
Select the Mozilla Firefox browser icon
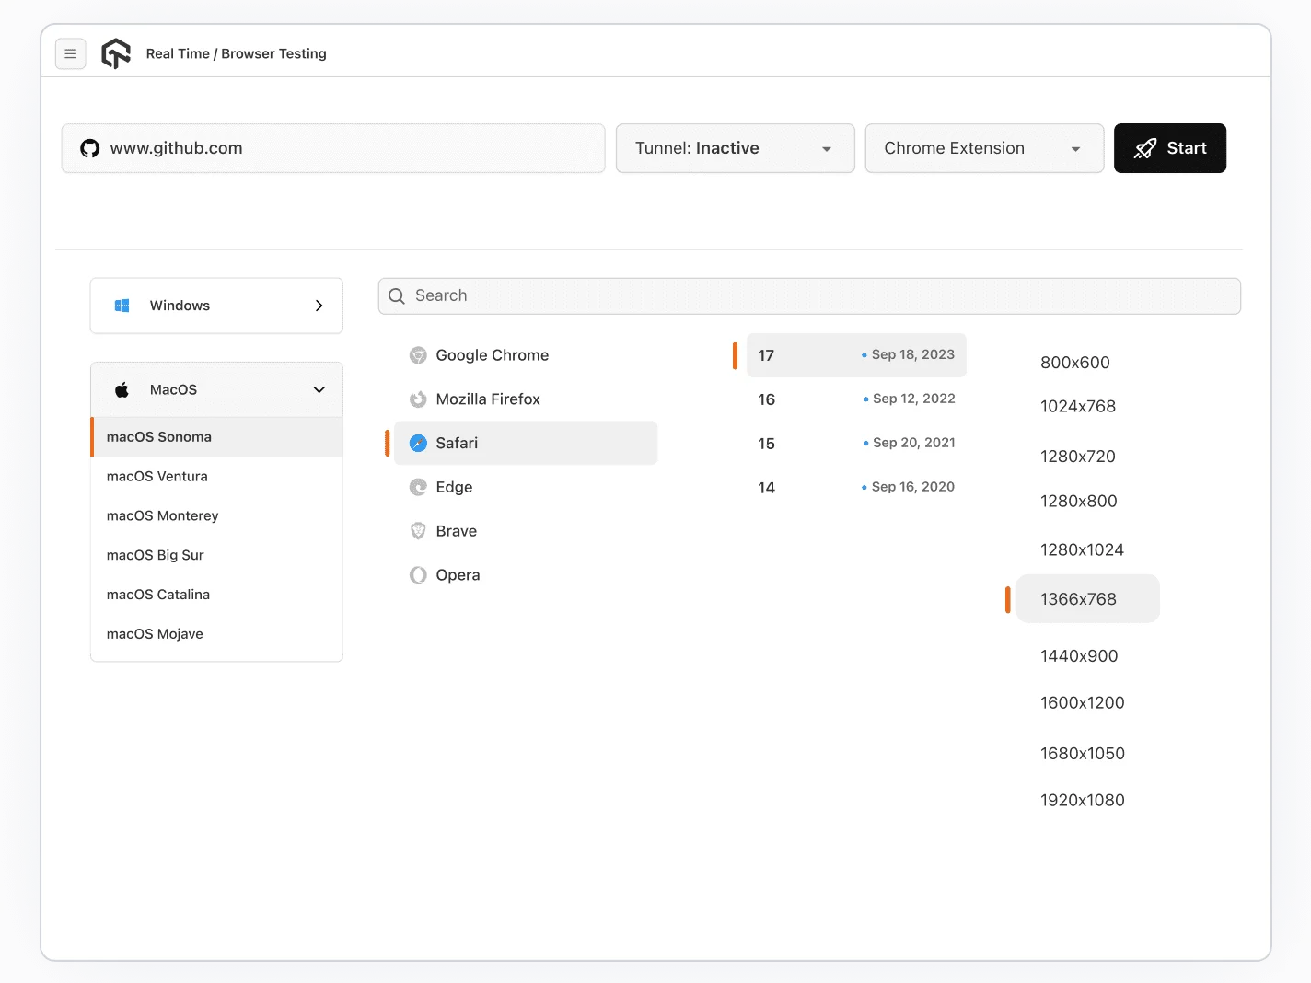point(418,399)
